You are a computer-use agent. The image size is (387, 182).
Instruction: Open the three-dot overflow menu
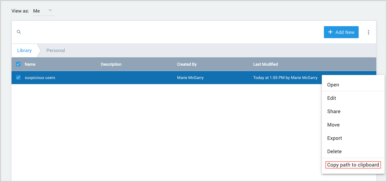(x=368, y=32)
